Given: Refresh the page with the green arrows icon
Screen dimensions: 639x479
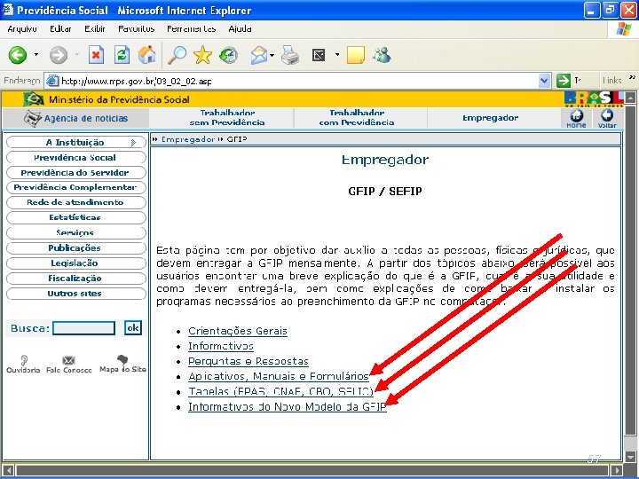Looking at the screenshot, I should tap(122, 55).
